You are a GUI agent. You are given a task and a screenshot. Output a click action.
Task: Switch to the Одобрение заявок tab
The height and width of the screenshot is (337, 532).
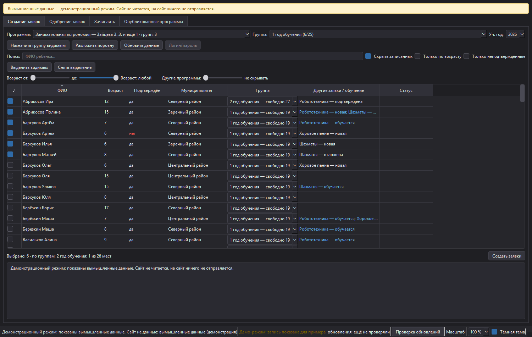click(x=67, y=22)
